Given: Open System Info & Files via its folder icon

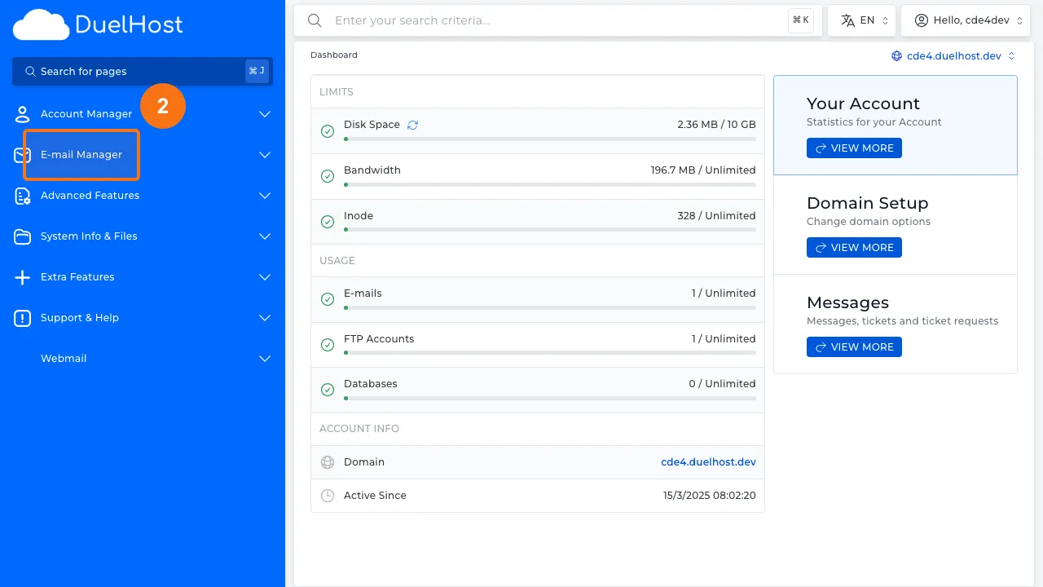Looking at the screenshot, I should click(22, 236).
